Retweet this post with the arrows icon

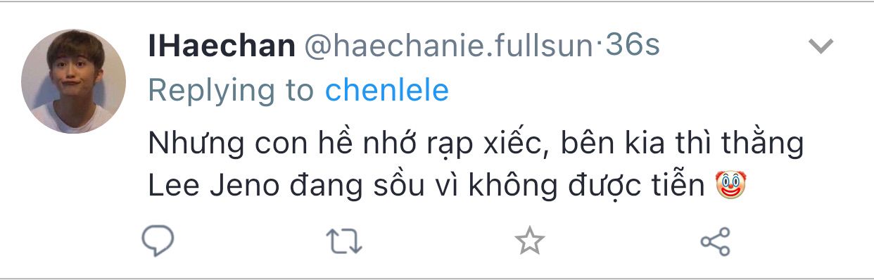pyautogui.click(x=345, y=241)
